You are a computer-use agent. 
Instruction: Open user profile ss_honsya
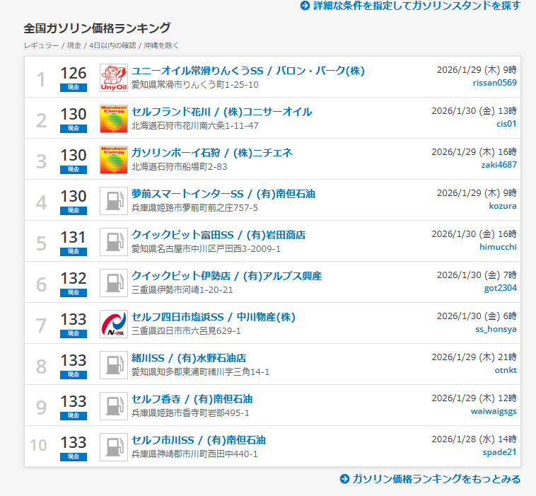(496, 329)
